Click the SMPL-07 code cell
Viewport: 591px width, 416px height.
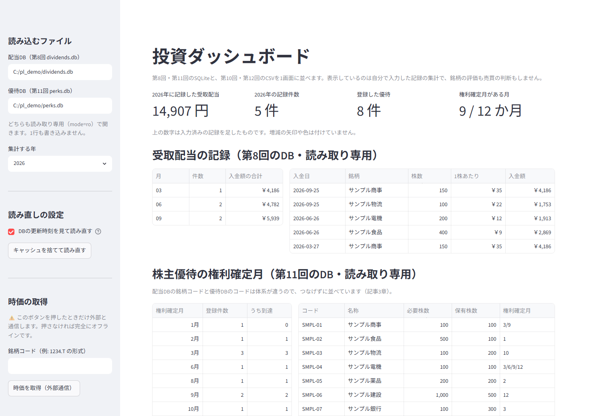pyautogui.click(x=322, y=409)
